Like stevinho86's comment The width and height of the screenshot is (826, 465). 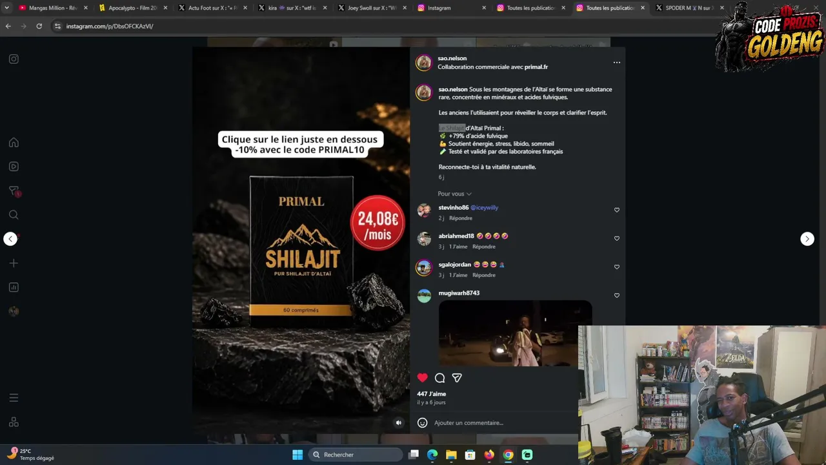tap(616, 210)
